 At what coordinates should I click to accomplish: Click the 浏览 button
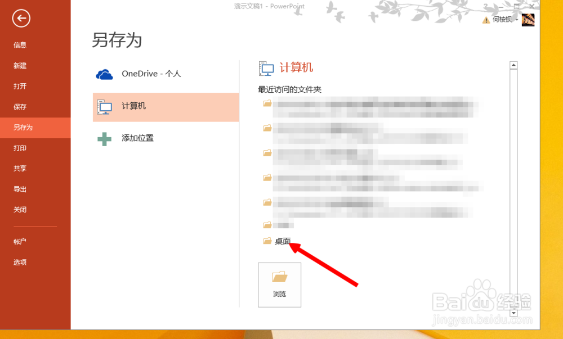click(279, 285)
